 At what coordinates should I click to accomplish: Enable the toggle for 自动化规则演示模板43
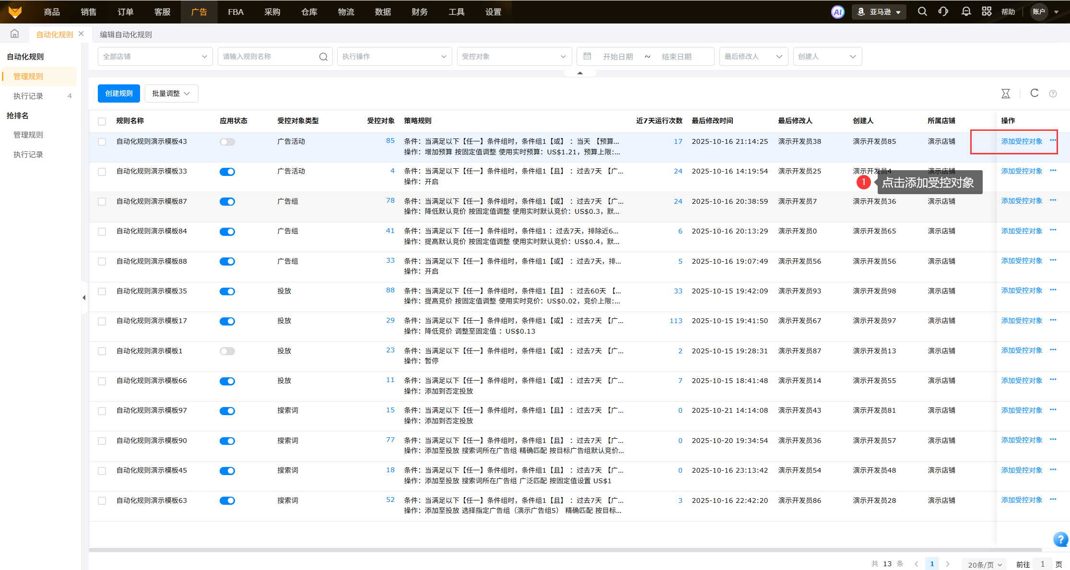[227, 142]
